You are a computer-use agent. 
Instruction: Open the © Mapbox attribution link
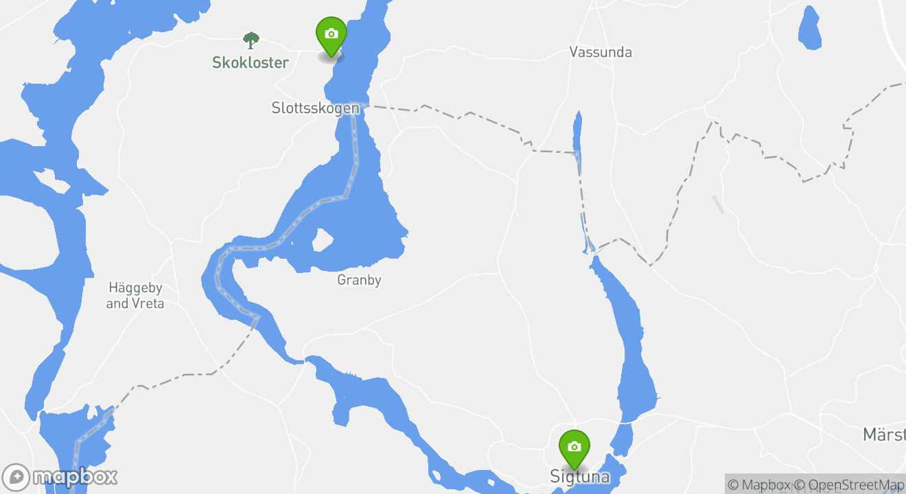(759, 484)
